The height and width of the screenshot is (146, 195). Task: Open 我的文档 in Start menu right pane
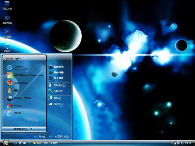(x=59, y=67)
